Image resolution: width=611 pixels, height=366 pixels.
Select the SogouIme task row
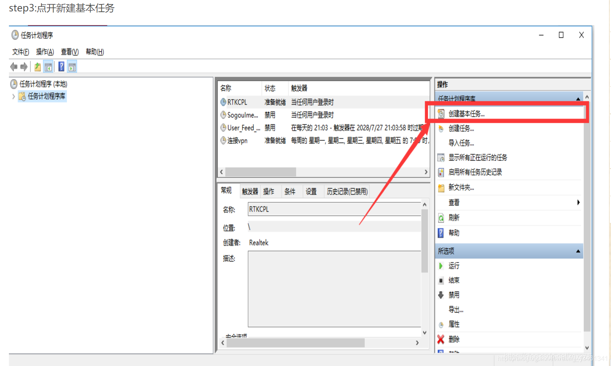point(324,115)
